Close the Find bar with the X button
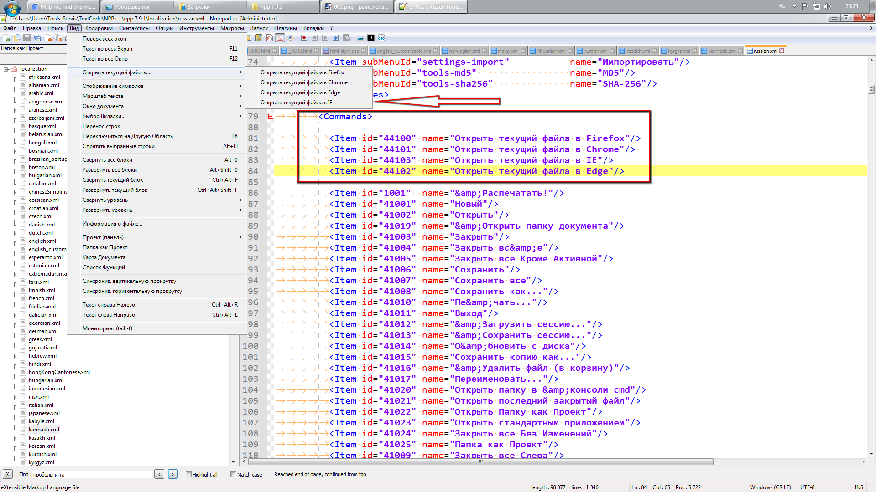 coord(8,474)
